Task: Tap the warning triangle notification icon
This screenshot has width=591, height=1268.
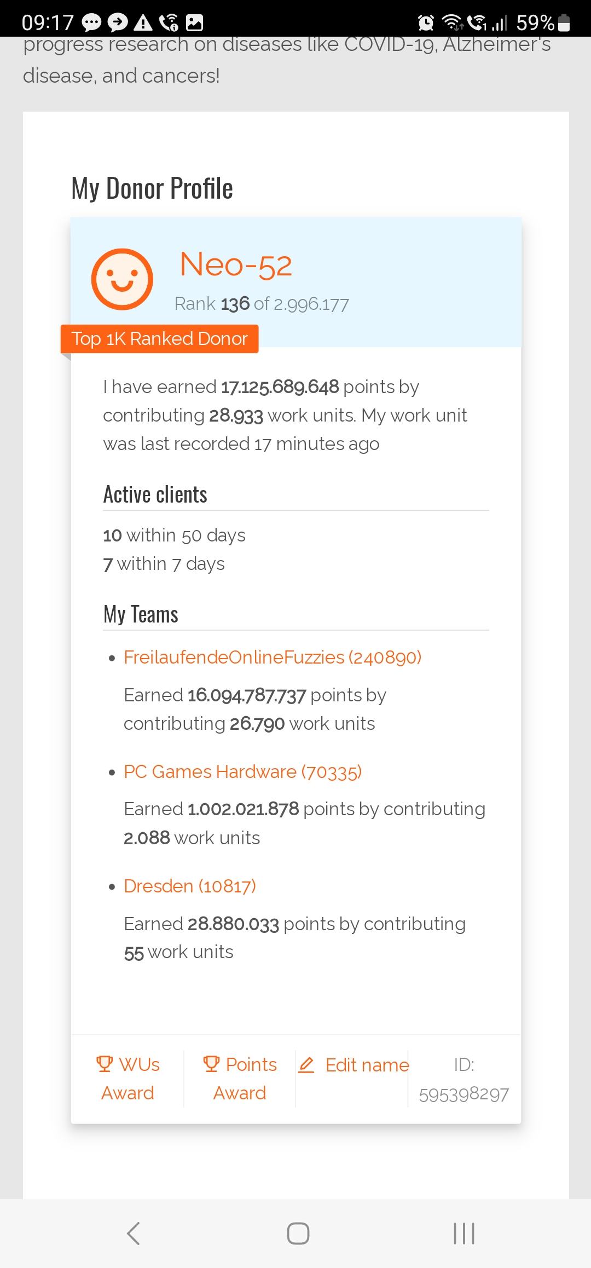Action: [143, 22]
